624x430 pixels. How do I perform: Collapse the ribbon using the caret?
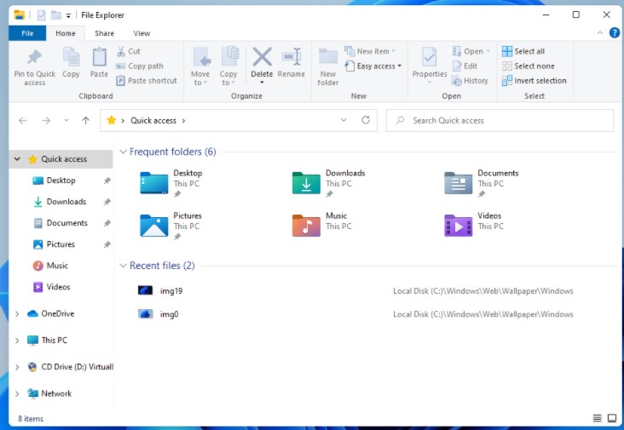point(600,33)
